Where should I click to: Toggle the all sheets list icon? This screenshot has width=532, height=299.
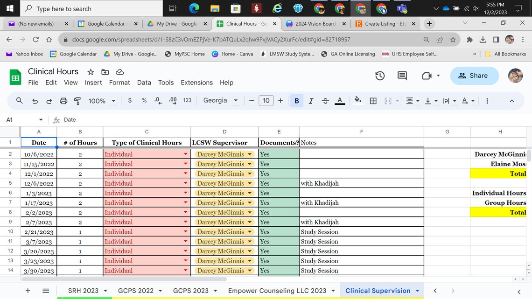pyautogui.click(x=45, y=290)
